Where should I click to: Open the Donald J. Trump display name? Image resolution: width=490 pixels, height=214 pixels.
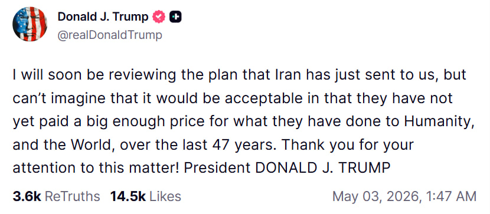pyautogui.click(x=103, y=17)
